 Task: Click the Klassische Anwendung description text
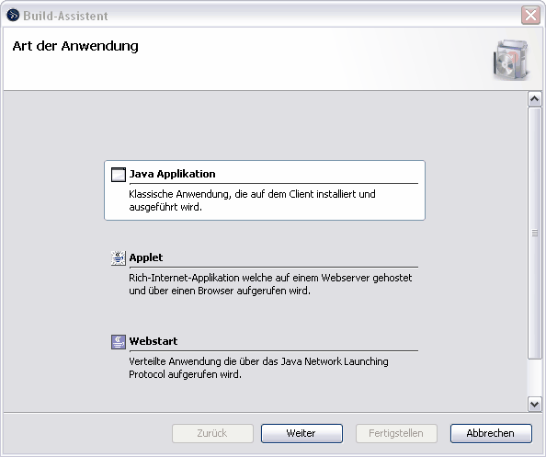(x=252, y=200)
